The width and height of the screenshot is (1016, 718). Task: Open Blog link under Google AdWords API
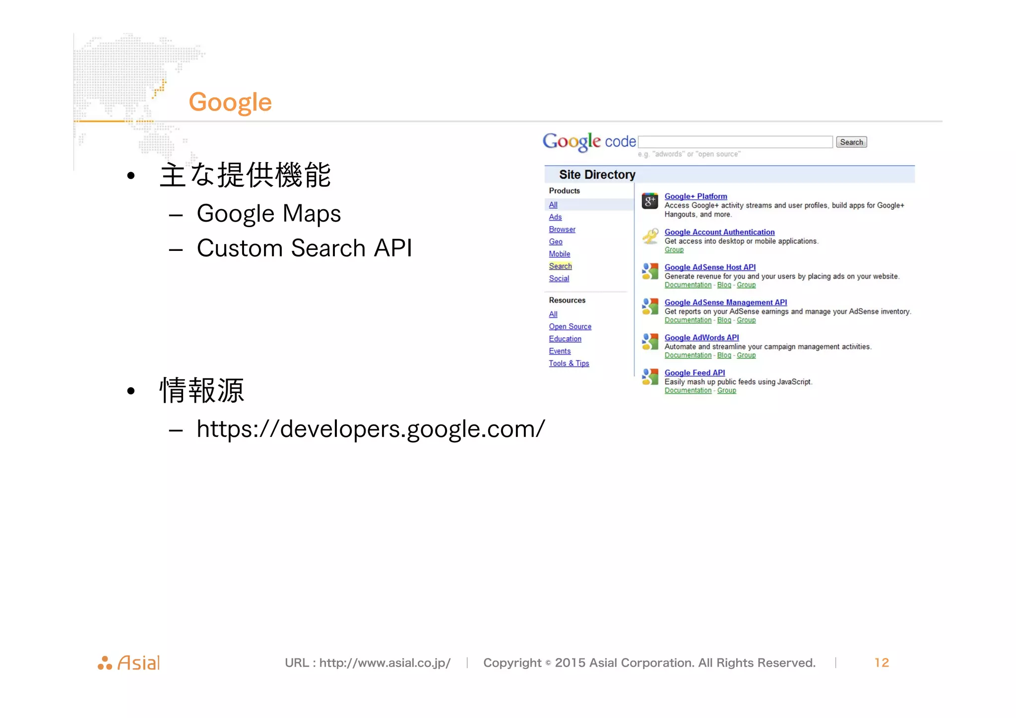click(x=724, y=356)
